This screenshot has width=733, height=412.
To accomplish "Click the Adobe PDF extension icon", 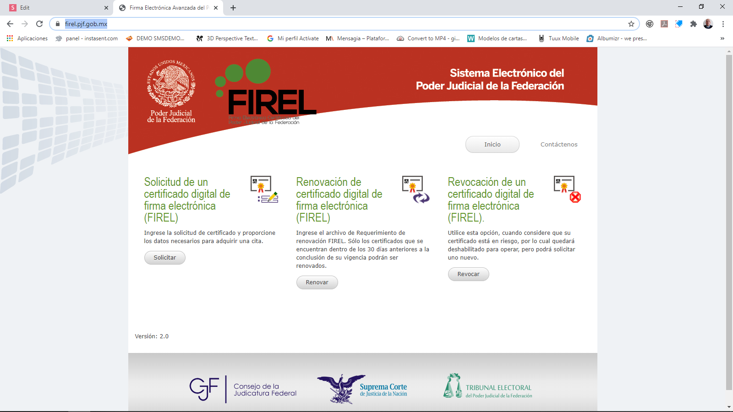I will [x=664, y=24].
